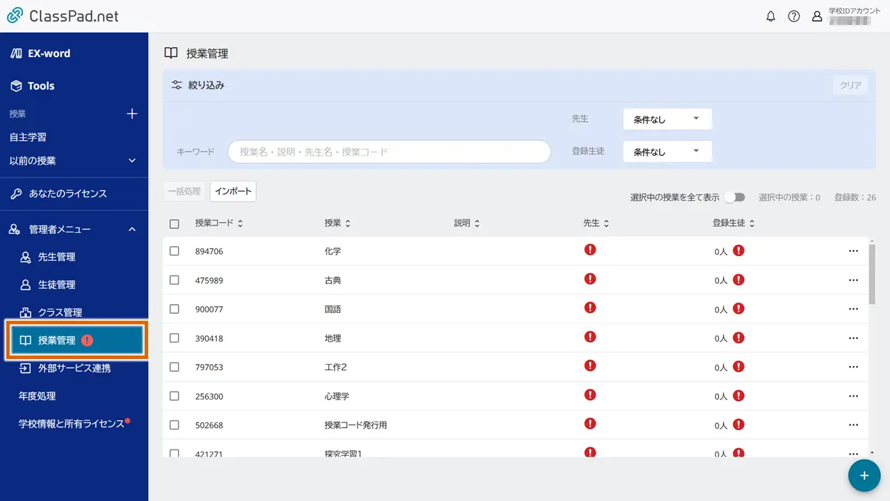Check the select-all checkbox in the table header
890x501 pixels.
click(x=175, y=224)
